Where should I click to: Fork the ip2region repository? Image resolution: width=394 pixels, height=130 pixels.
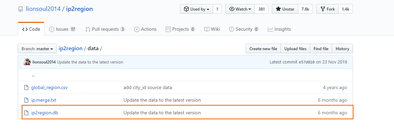327,9
